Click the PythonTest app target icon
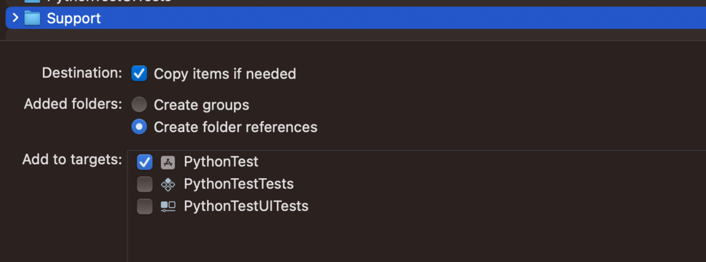 pyautogui.click(x=168, y=162)
